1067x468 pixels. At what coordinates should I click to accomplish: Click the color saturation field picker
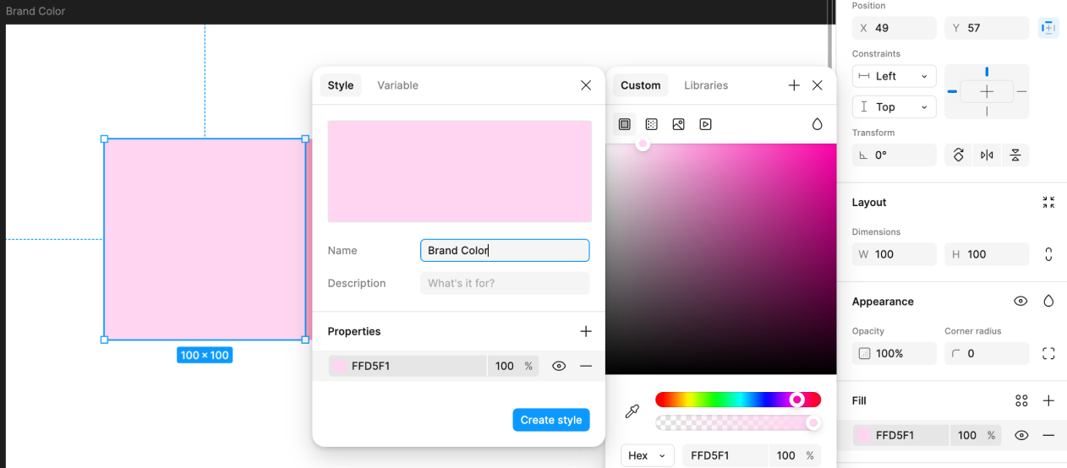720,258
